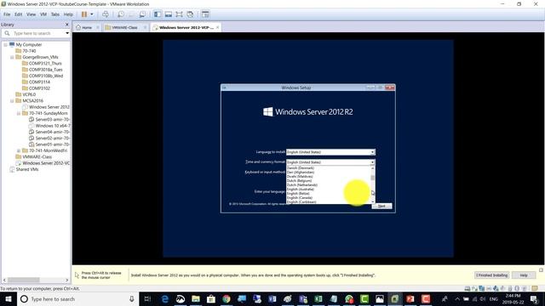Image resolution: width=545 pixels, height=306 pixels.
Task: Open the View menu
Action: pyautogui.click(x=31, y=14)
